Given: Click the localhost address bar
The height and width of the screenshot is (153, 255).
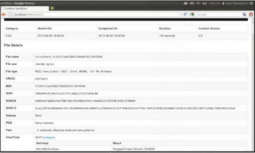Looking at the screenshot, I should [x=91, y=14].
